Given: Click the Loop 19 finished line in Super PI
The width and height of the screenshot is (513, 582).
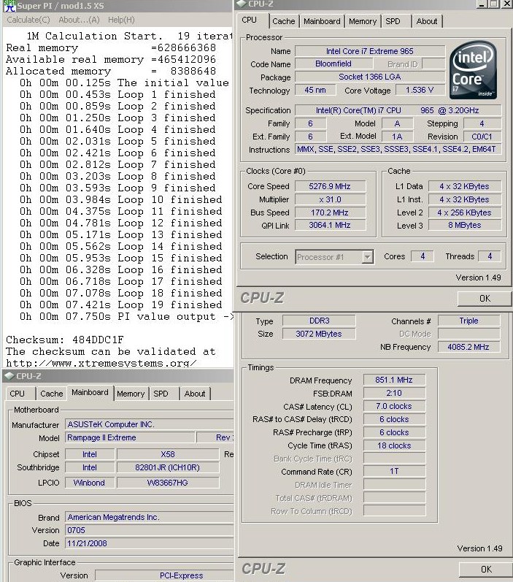Looking at the screenshot, I should (121, 305).
